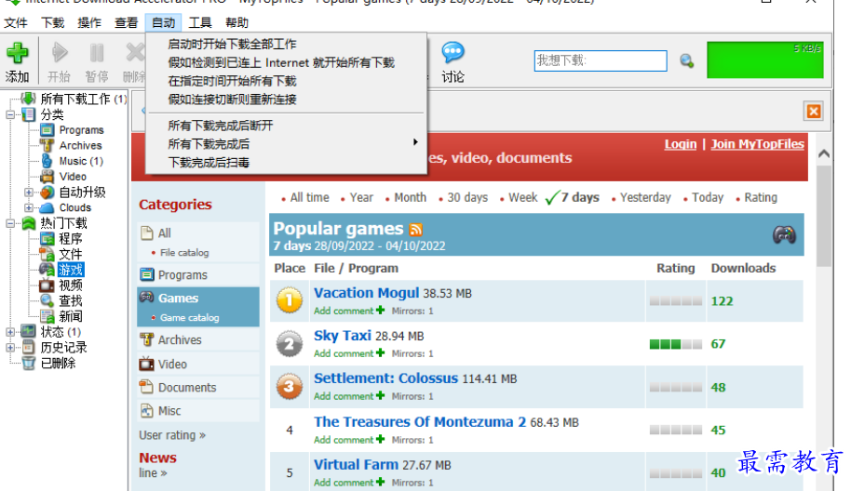This screenshot has height=491, width=851.
Task: Click the Pause download icon
Action: pyautogui.click(x=97, y=53)
